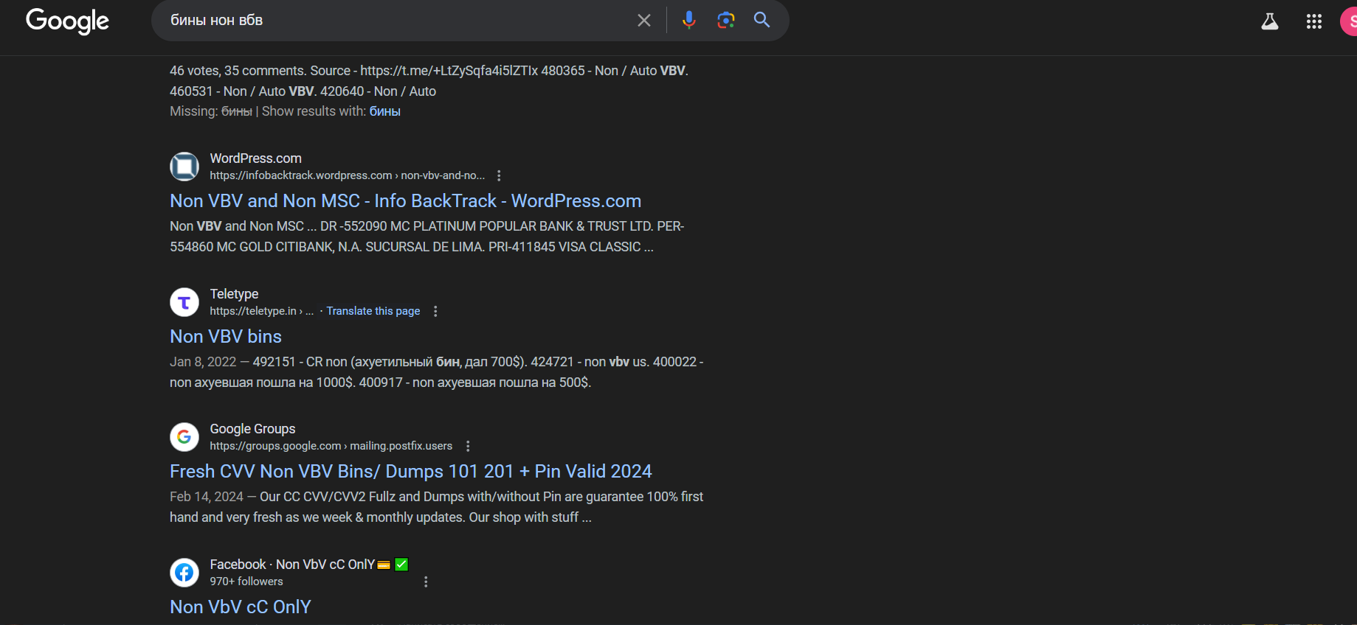Show results with missing word бины
Viewport: 1357px width, 625px height.
[x=384, y=111]
